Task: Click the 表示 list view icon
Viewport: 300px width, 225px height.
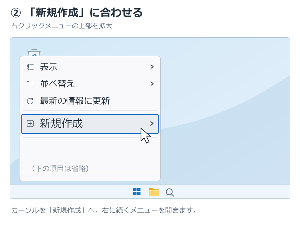Action: (x=30, y=67)
